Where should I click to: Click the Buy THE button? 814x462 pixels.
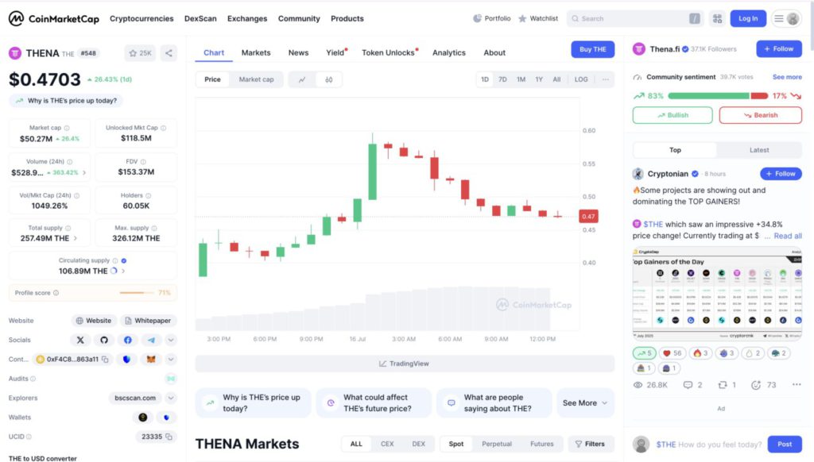[x=592, y=49]
